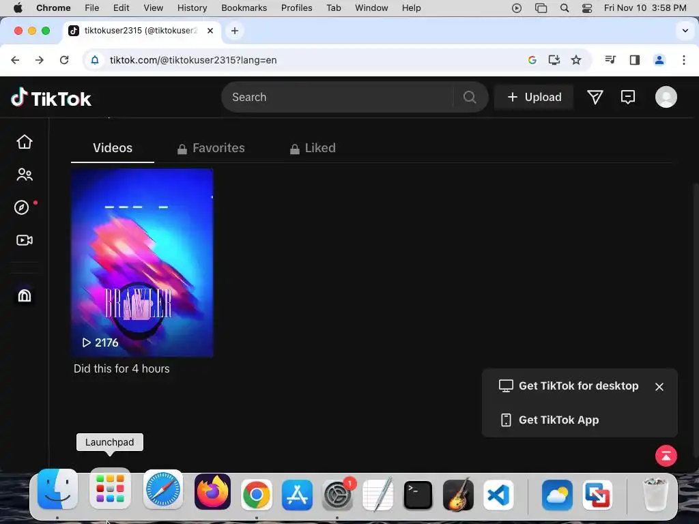Open the profile avatar menu
This screenshot has width=699, height=524.
pos(666,97)
